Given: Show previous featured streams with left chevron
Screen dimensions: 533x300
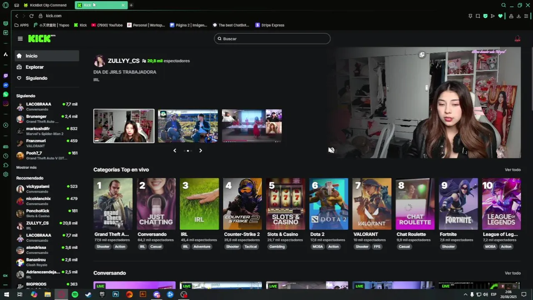Looking at the screenshot, I should click(x=175, y=150).
